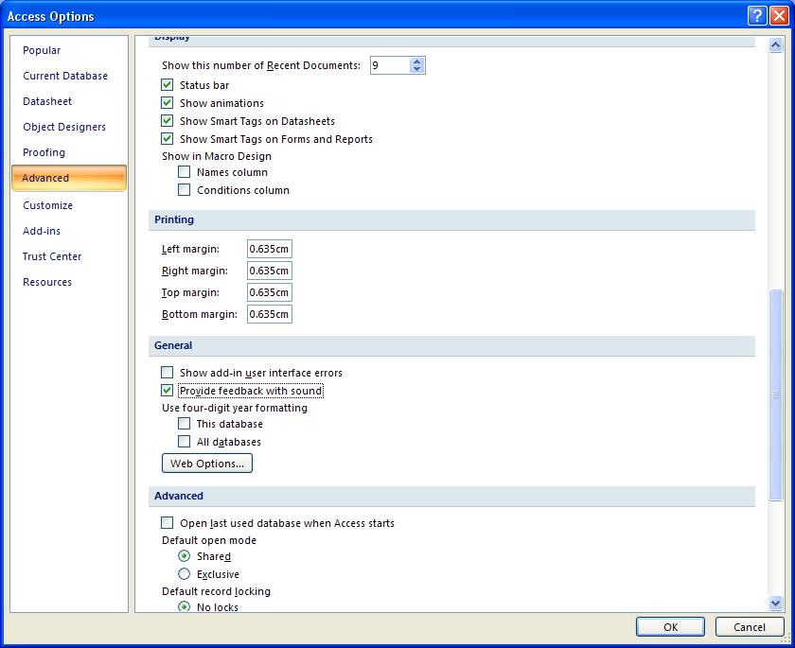This screenshot has width=795, height=648.
Task: Click the Web Options button
Action: click(207, 464)
